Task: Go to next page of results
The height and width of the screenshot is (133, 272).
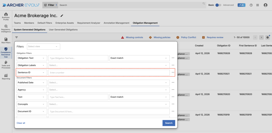Action: tap(261, 37)
